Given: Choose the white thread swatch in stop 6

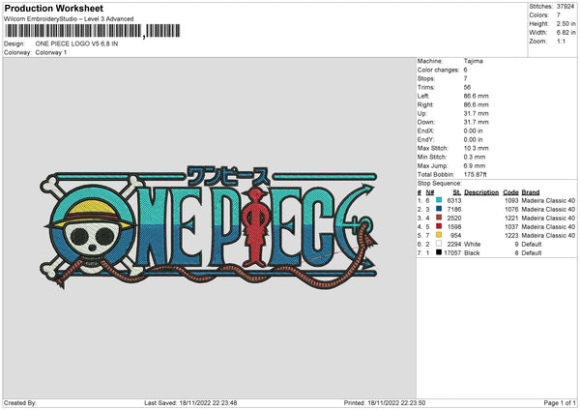Looking at the screenshot, I should coord(439,244).
